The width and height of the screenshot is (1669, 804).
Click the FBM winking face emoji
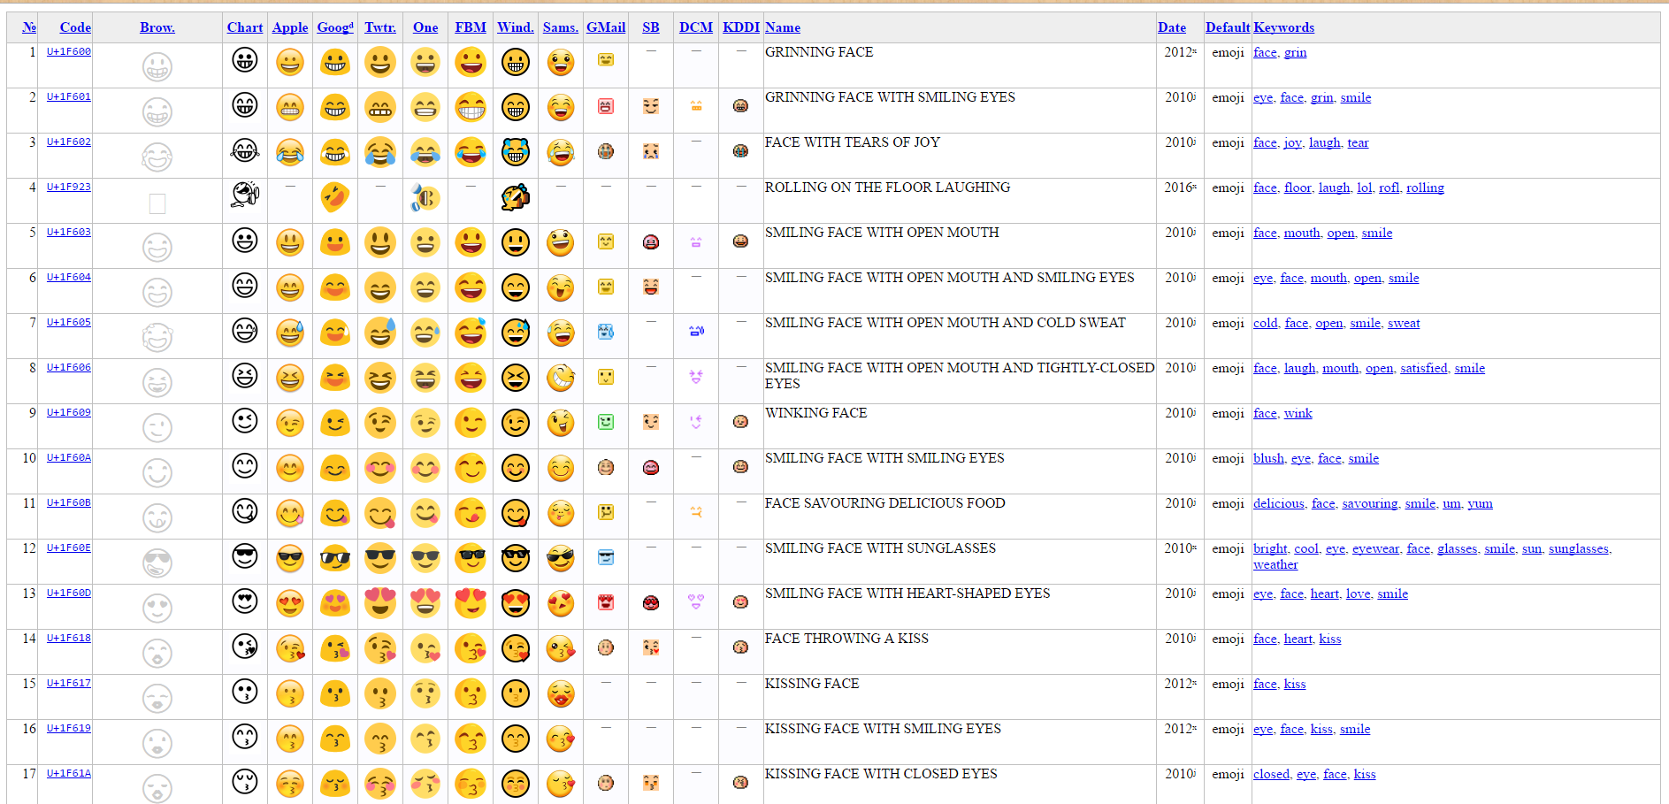click(470, 423)
